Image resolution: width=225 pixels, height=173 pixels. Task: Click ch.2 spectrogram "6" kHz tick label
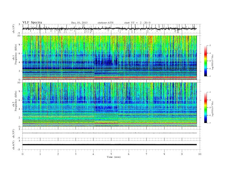(x=20, y=100)
